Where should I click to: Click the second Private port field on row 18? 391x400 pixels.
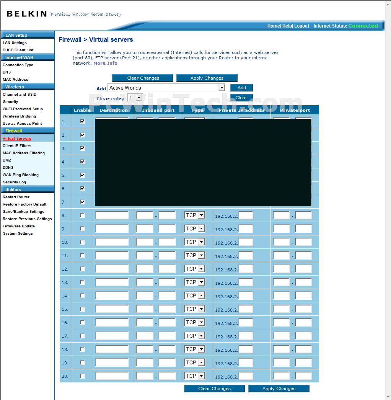(303, 349)
